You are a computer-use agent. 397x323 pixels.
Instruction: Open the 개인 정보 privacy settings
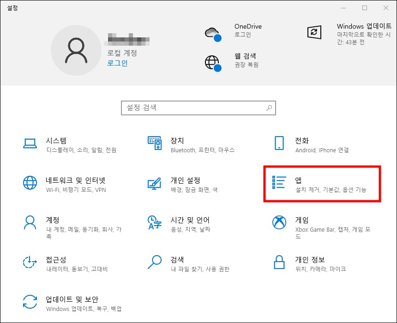(x=305, y=263)
